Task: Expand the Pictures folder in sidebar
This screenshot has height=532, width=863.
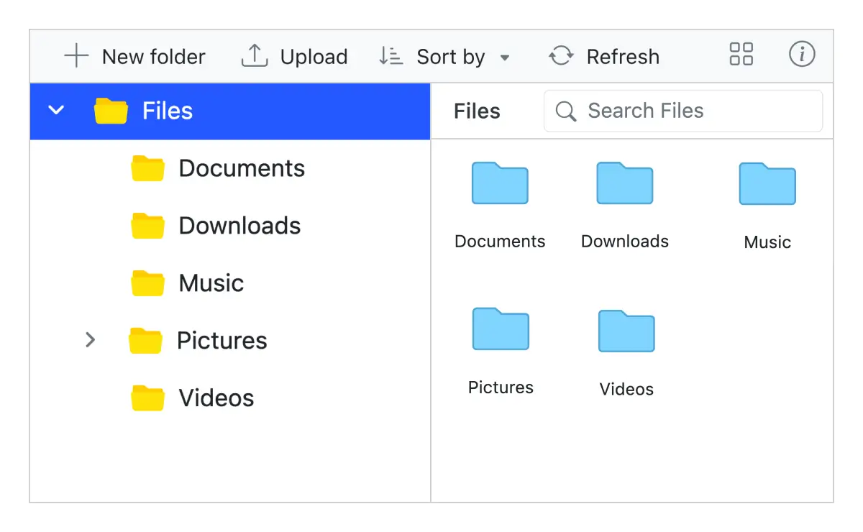Action: tap(91, 340)
